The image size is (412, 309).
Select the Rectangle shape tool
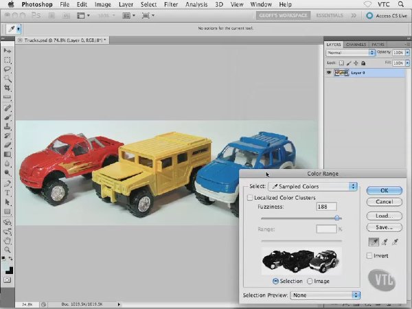click(x=8, y=211)
